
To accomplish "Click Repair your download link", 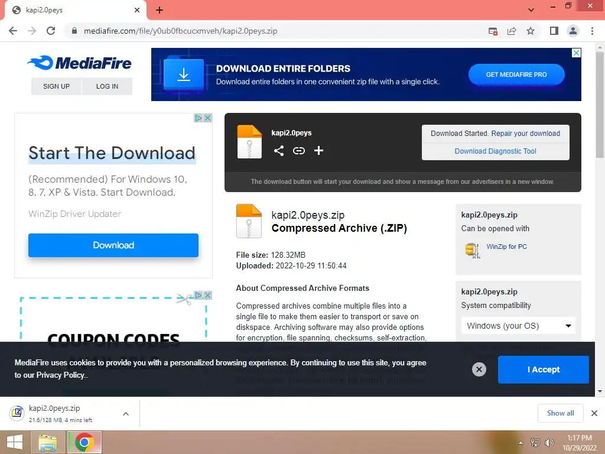I will (x=525, y=133).
